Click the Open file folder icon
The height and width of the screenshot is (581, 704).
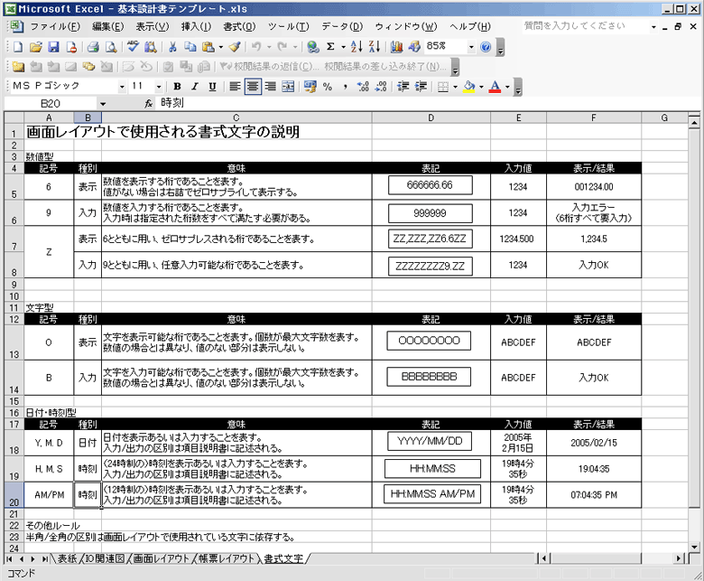point(36,47)
